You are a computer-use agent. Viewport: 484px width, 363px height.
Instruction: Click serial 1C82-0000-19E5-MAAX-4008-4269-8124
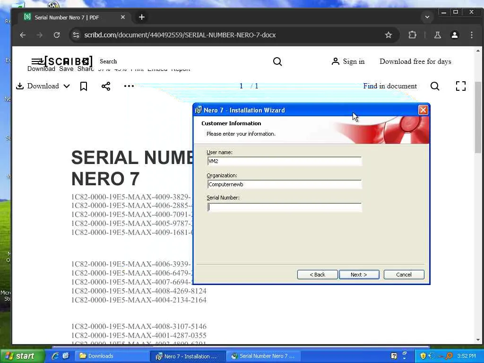139,291
